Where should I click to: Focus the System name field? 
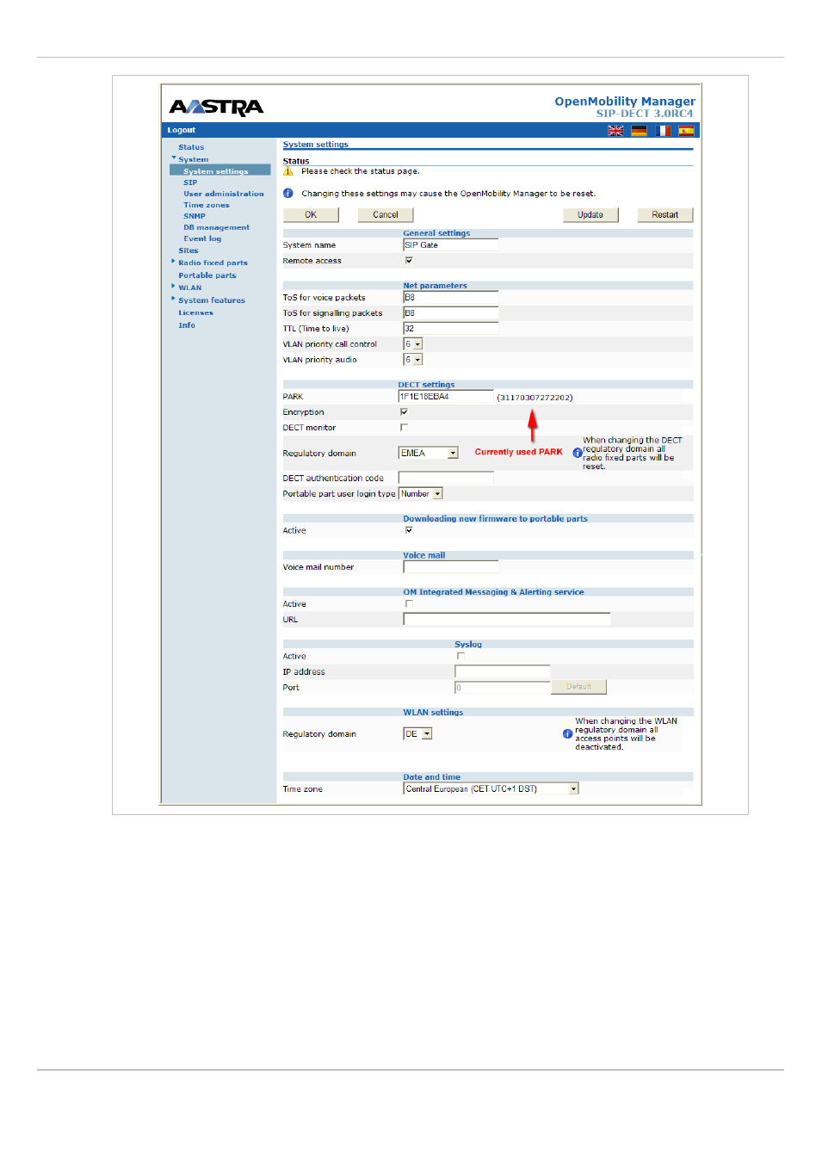tap(451, 245)
